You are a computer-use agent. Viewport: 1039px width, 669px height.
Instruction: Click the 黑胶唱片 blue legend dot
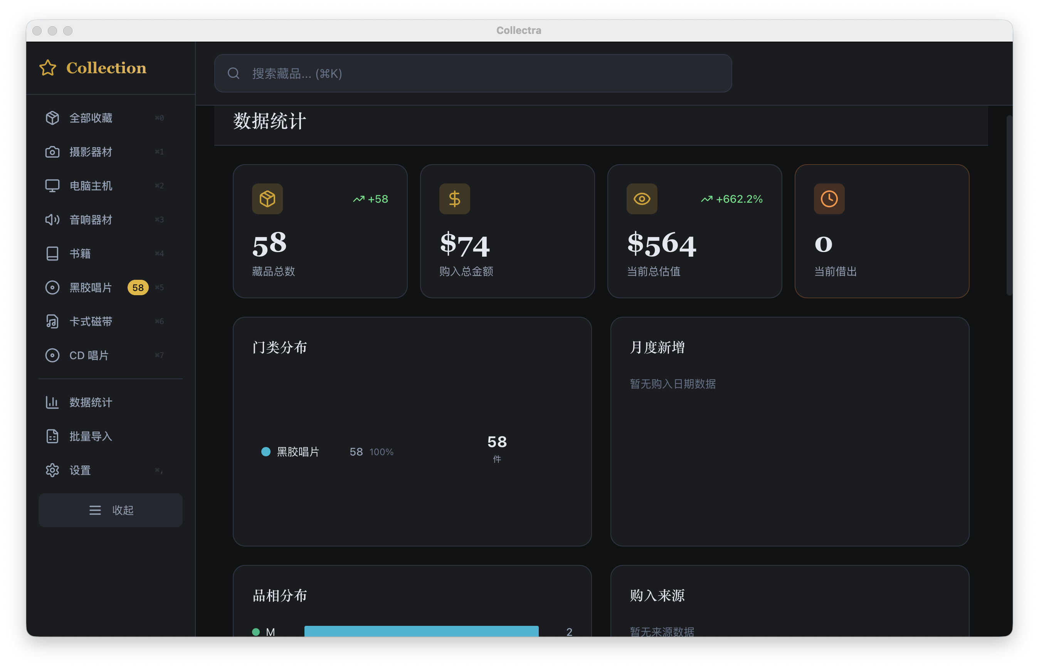(266, 451)
